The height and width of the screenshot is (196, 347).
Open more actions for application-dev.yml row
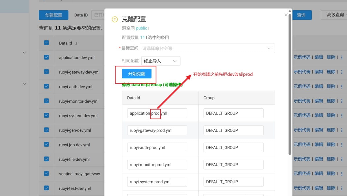(342, 58)
